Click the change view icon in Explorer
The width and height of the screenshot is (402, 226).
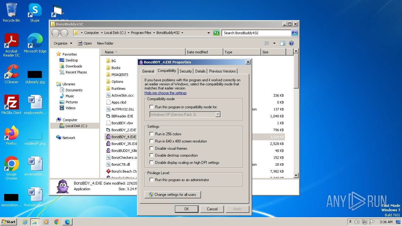[267, 43]
